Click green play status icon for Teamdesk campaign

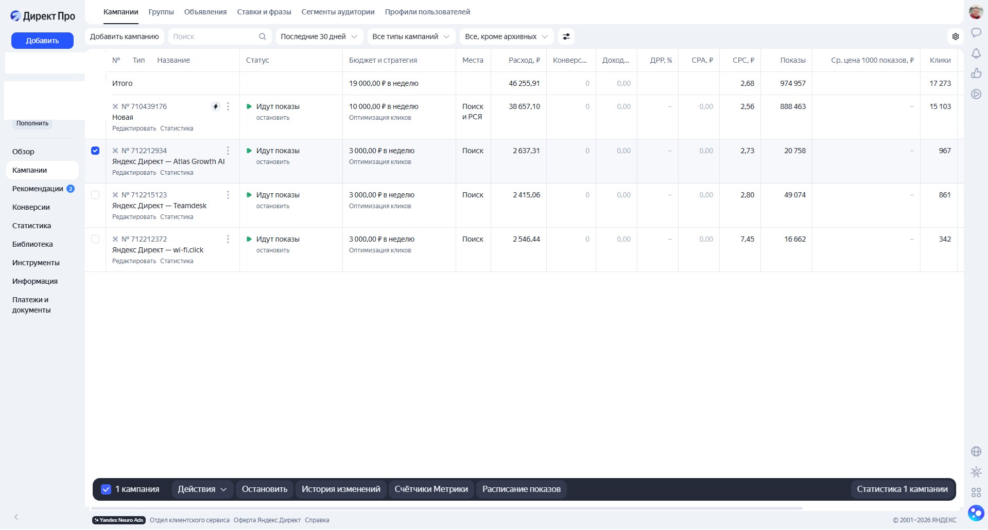click(249, 195)
